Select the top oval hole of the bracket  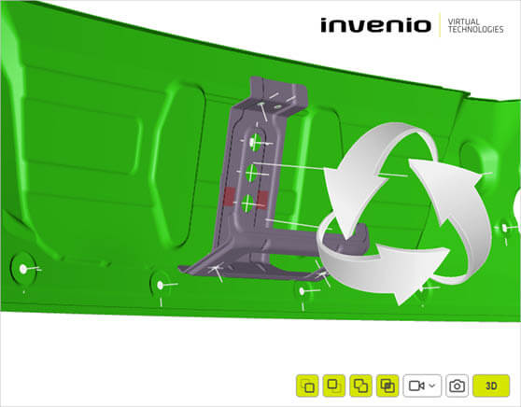tap(256, 142)
